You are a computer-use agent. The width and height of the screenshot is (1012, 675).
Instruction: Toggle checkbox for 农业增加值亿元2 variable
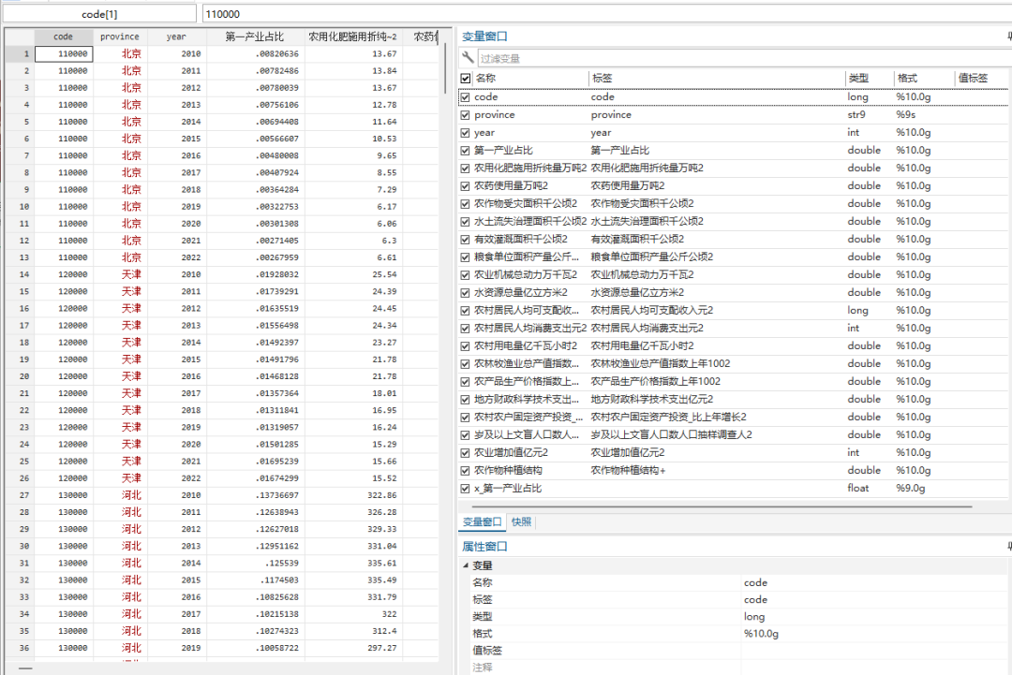pos(466,452)
